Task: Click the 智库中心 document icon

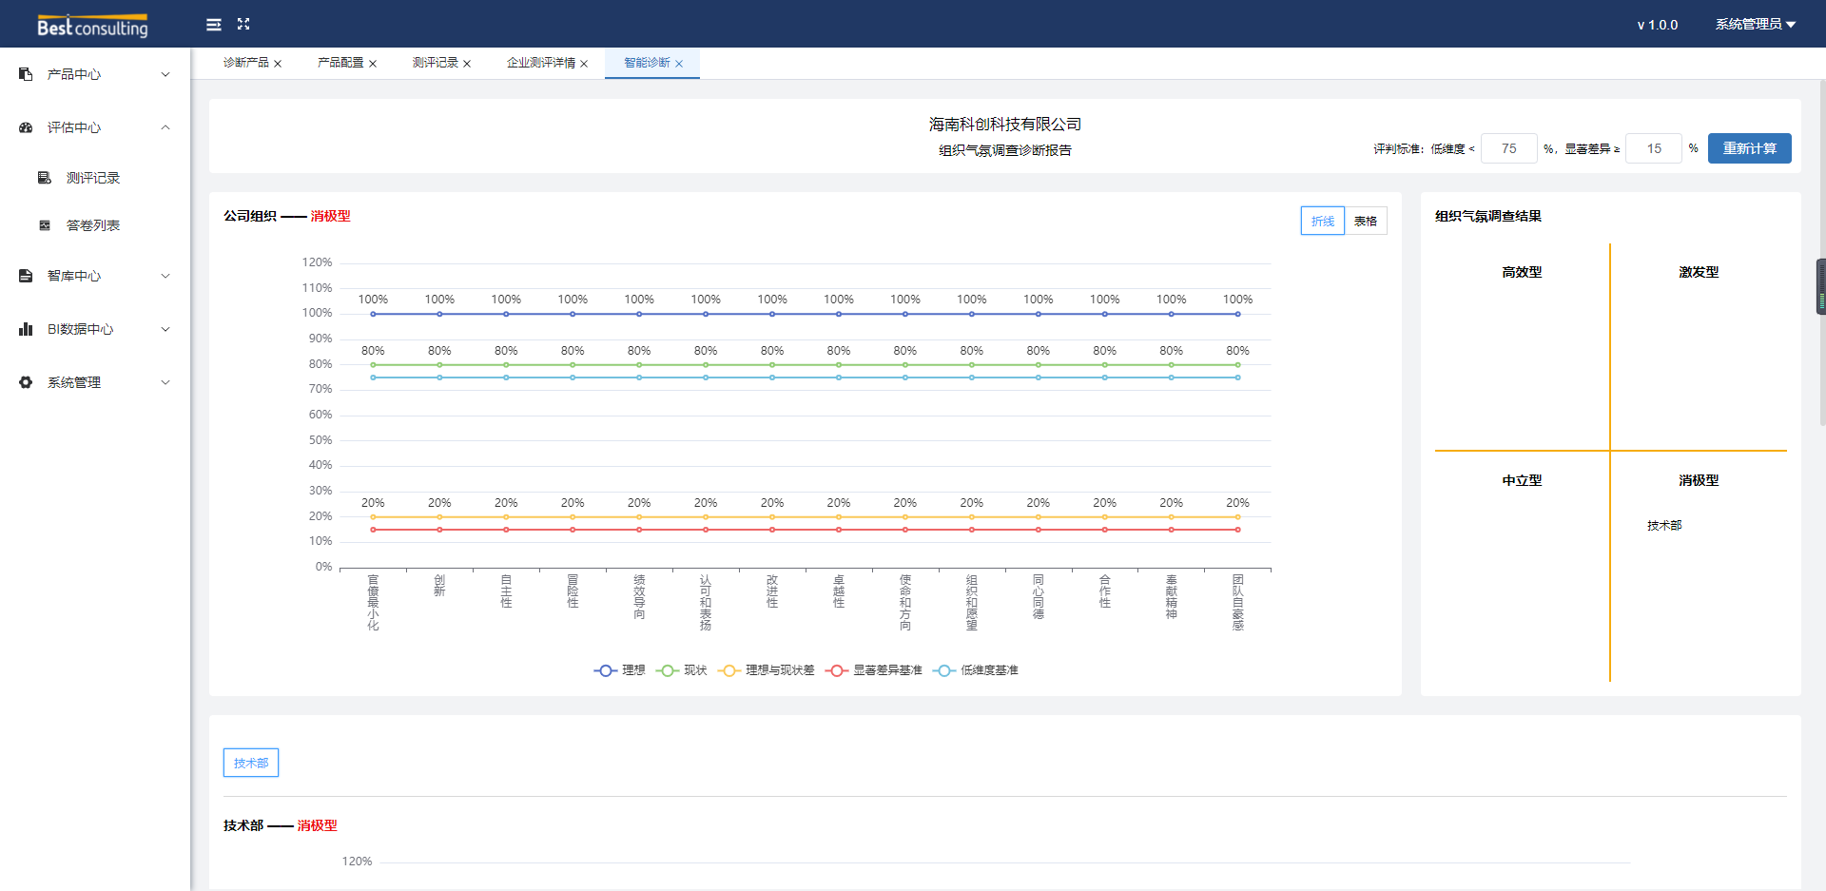Action: coord(26,276)
